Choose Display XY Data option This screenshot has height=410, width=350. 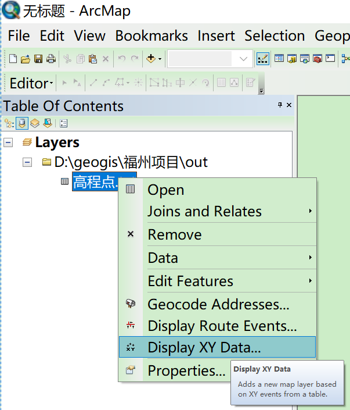coord(218,347)
